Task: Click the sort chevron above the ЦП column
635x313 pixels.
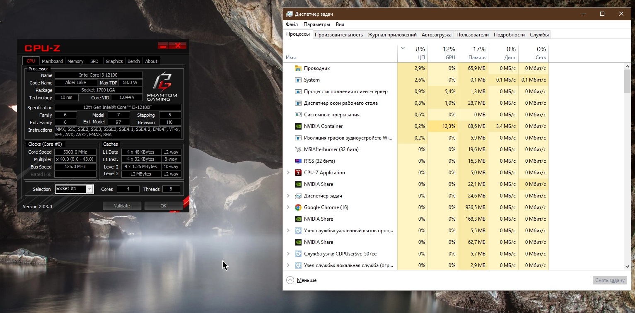Action: pyautogui.click(x=403, y=48)
